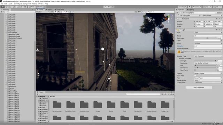The image size is (223, 125).
Task: Switch to the Lighting tab
Action: [x=190, y=10]
